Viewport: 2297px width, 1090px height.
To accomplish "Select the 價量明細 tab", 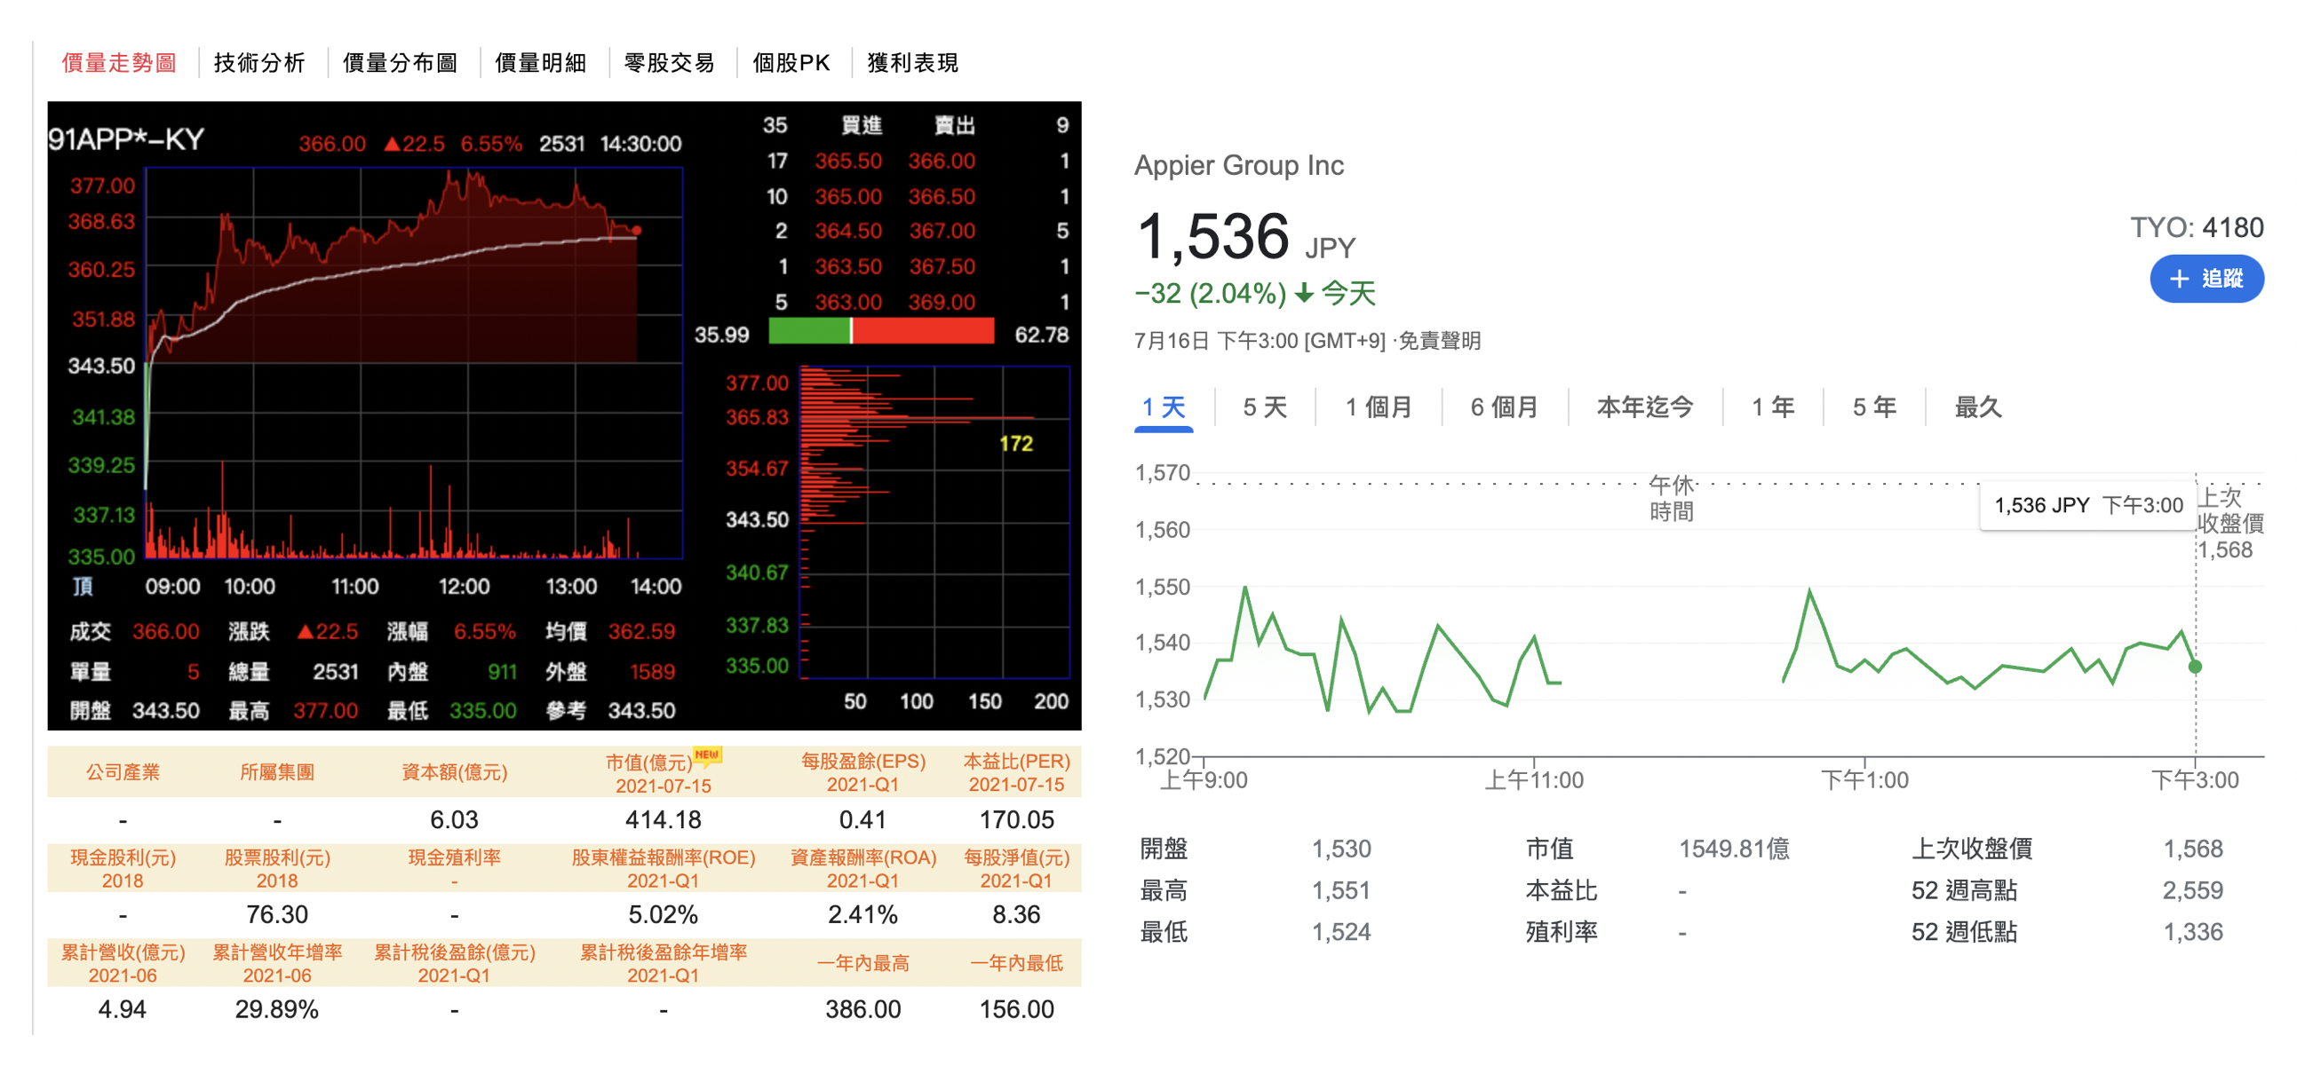I will [x=541, y=62].
